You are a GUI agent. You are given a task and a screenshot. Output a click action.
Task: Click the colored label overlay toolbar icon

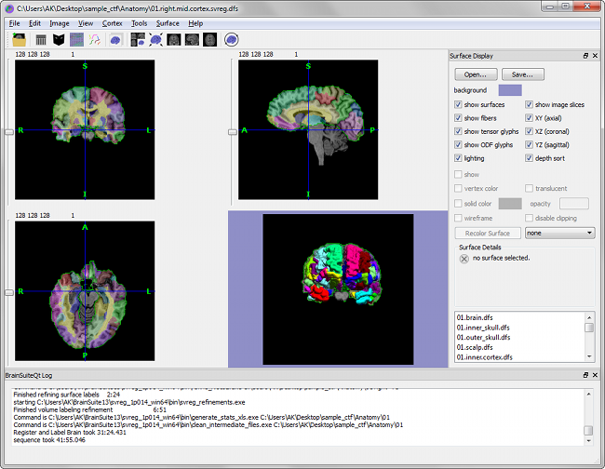(76, 40)
